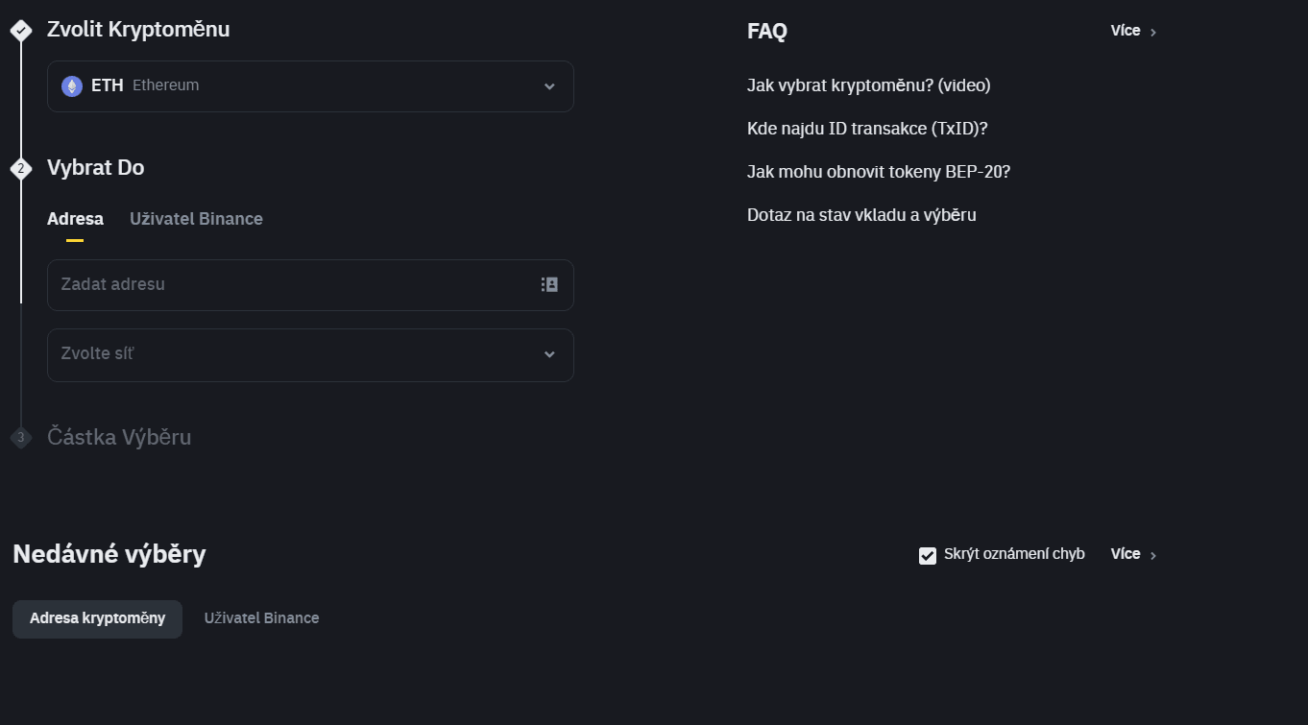Disable the Skrýt oznámení chyb checkbox
This screenshot has height=725, width=1308.
927,555
